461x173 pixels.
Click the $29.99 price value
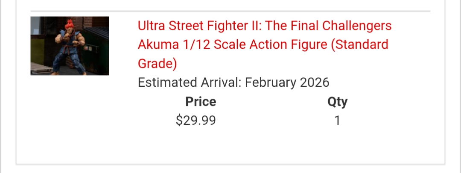(x=196, y=121)
